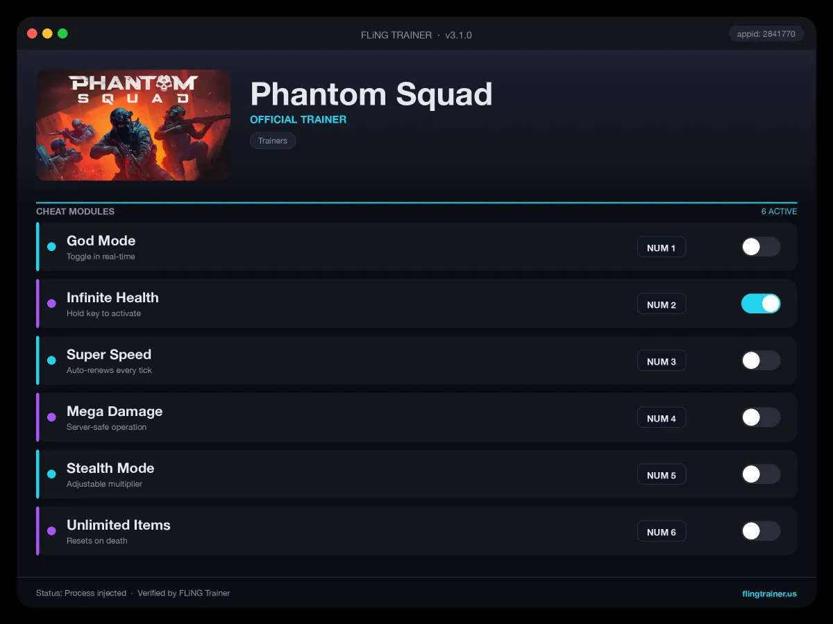Click the cyan dot beside Super Speed
The image size is (833, 624).
pos(51,361)
